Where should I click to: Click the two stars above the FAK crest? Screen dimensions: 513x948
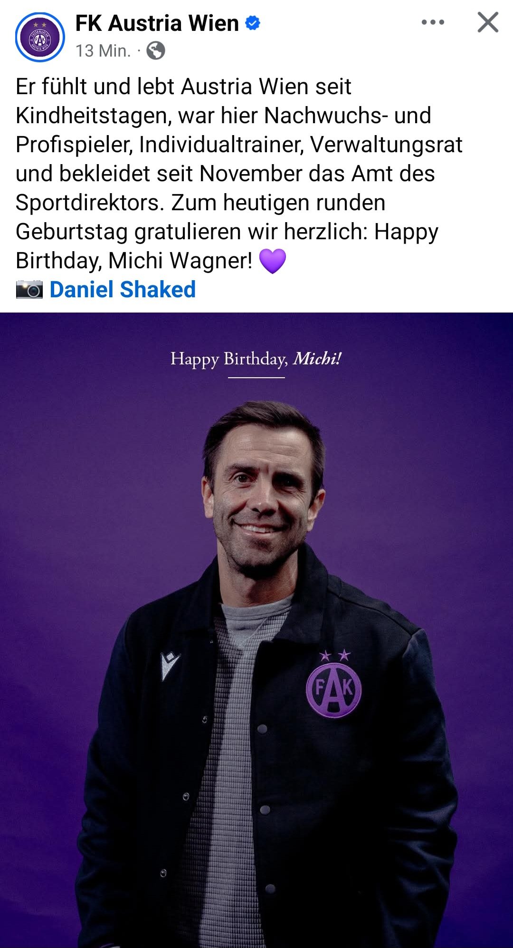coord(335,656)
